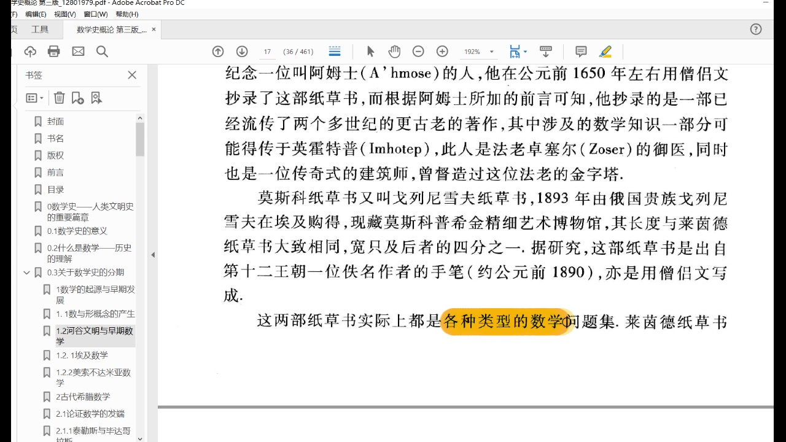Viewport: 786px width, 442px height.
Task: Open bookmark 1数学的起源与早期发展
Action: point(95,295)
